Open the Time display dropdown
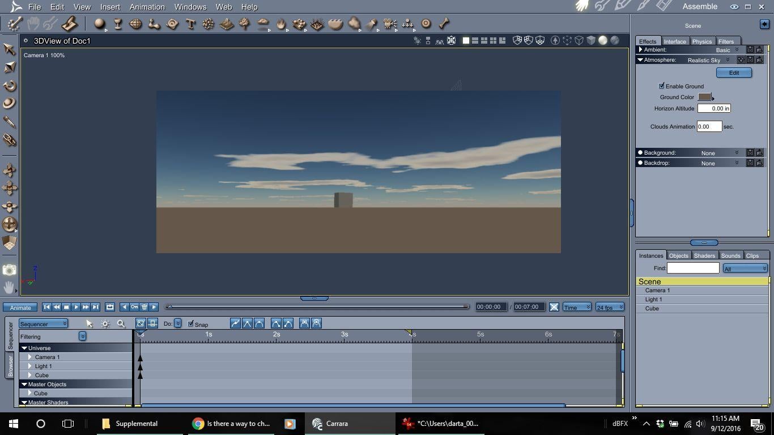This screenshot has width=774, height=435. tap(577, 307)
